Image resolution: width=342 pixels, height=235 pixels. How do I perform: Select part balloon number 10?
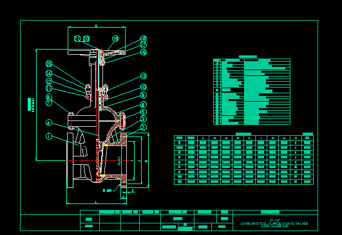143,87
